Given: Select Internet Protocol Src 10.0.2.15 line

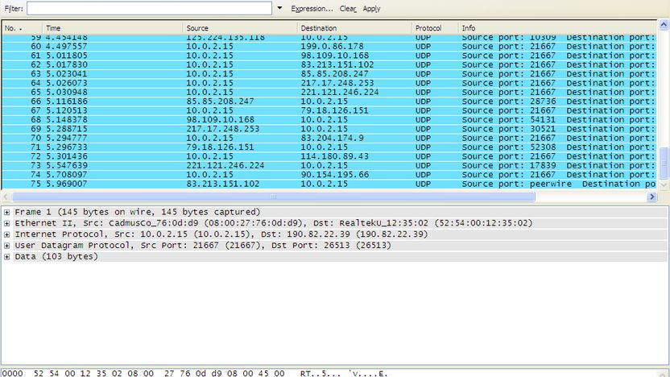Looking at the screenshot, I should point(340,234).
